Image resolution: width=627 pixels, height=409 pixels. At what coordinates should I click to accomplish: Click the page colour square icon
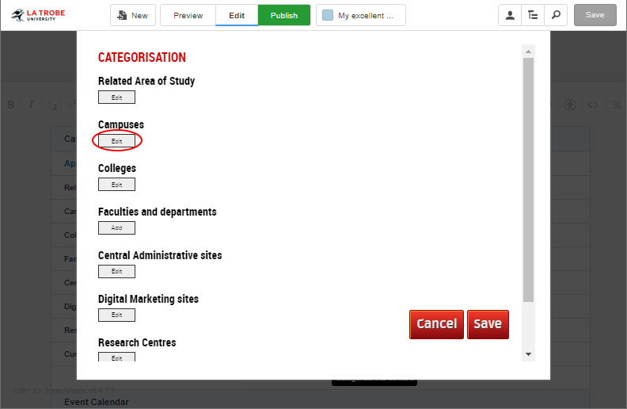pos(328,15)
